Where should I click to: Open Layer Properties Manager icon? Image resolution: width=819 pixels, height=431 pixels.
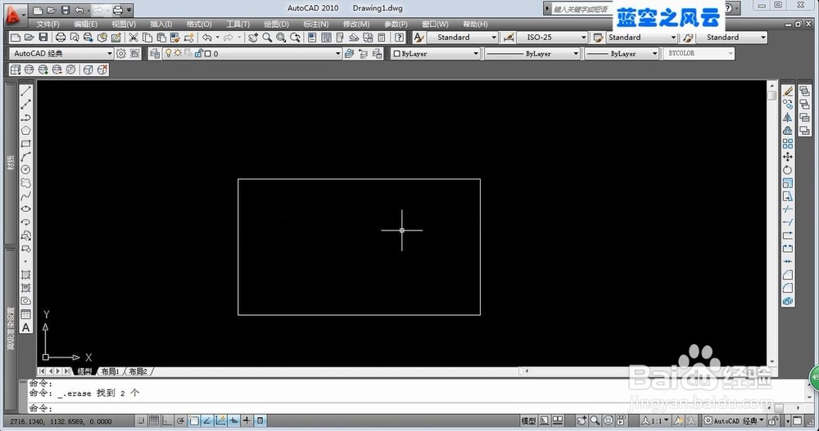click(x=155, y=53)
